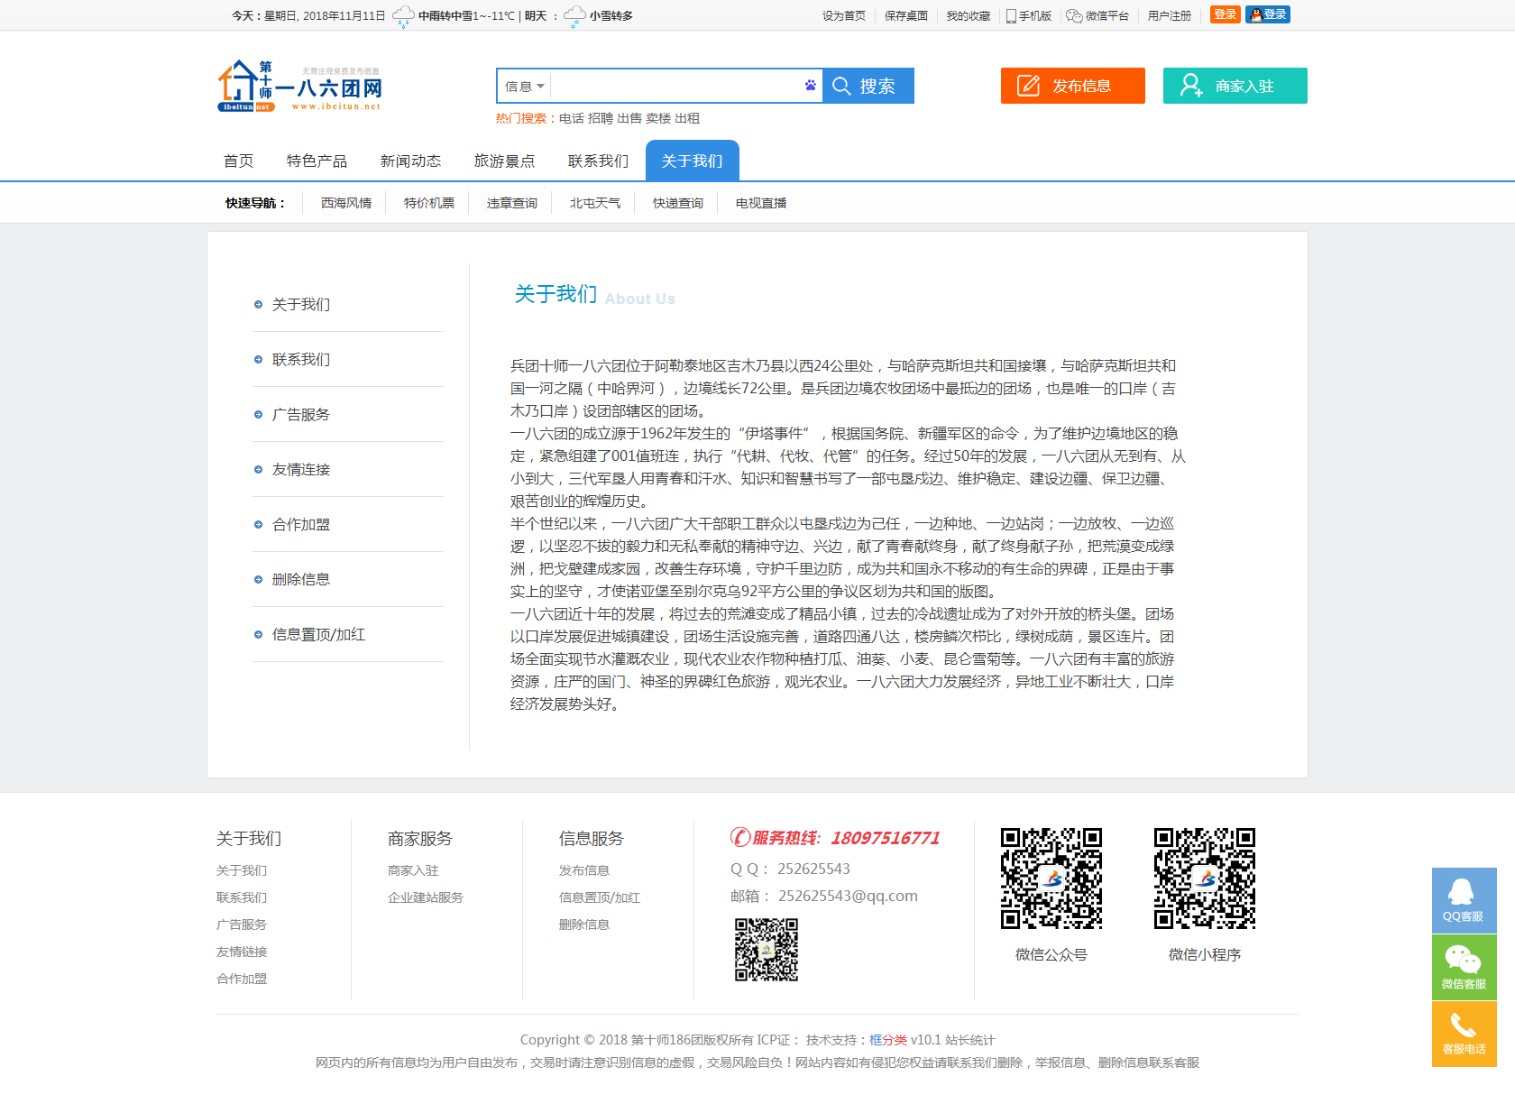Click the green merchant join button

click(x=1235, y=86)
